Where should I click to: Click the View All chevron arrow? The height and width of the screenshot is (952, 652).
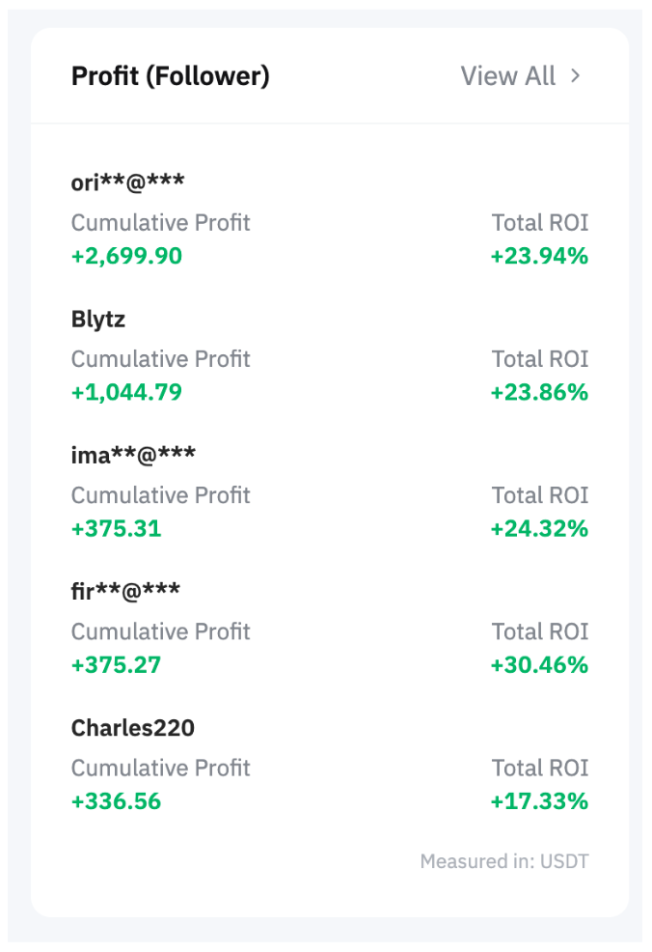575,76
